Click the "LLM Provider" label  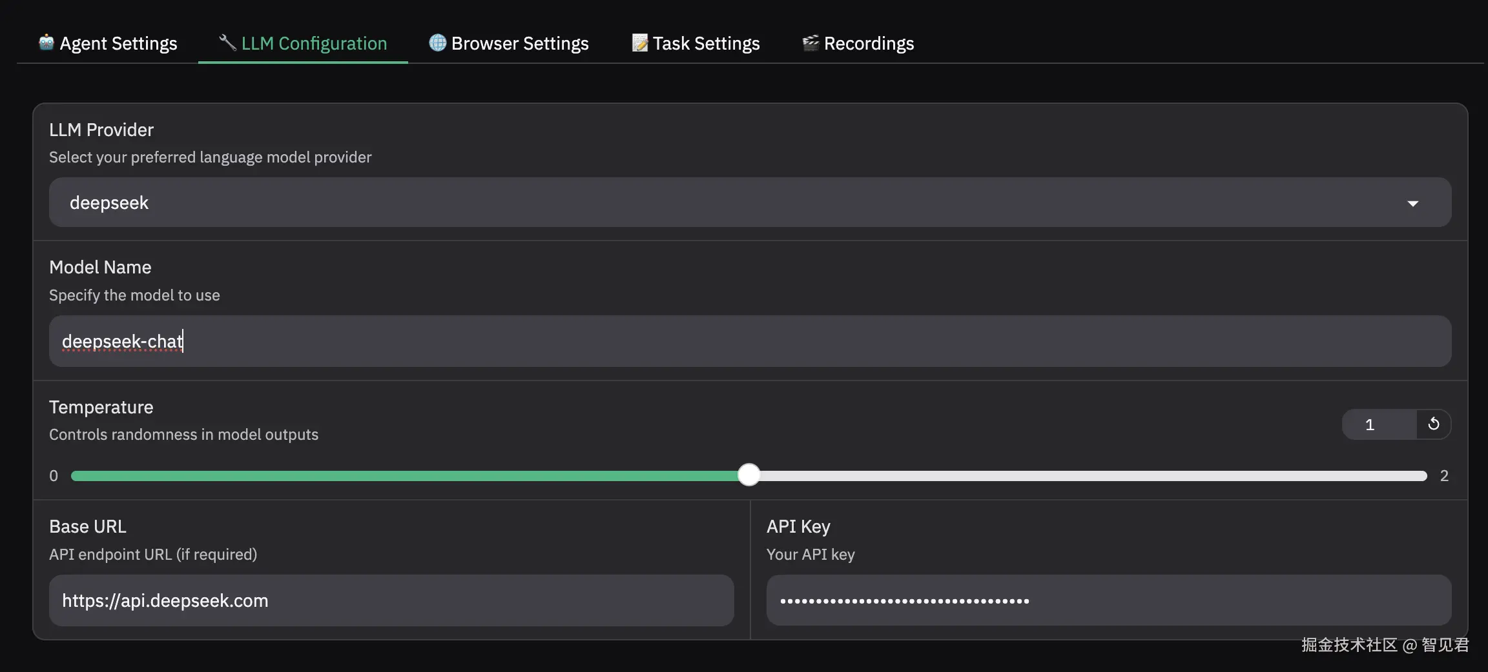101,130
